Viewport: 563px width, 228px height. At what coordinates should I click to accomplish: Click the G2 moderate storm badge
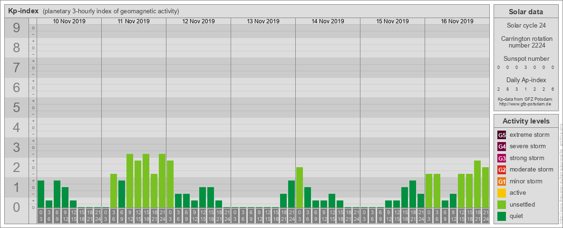point(502,170)
